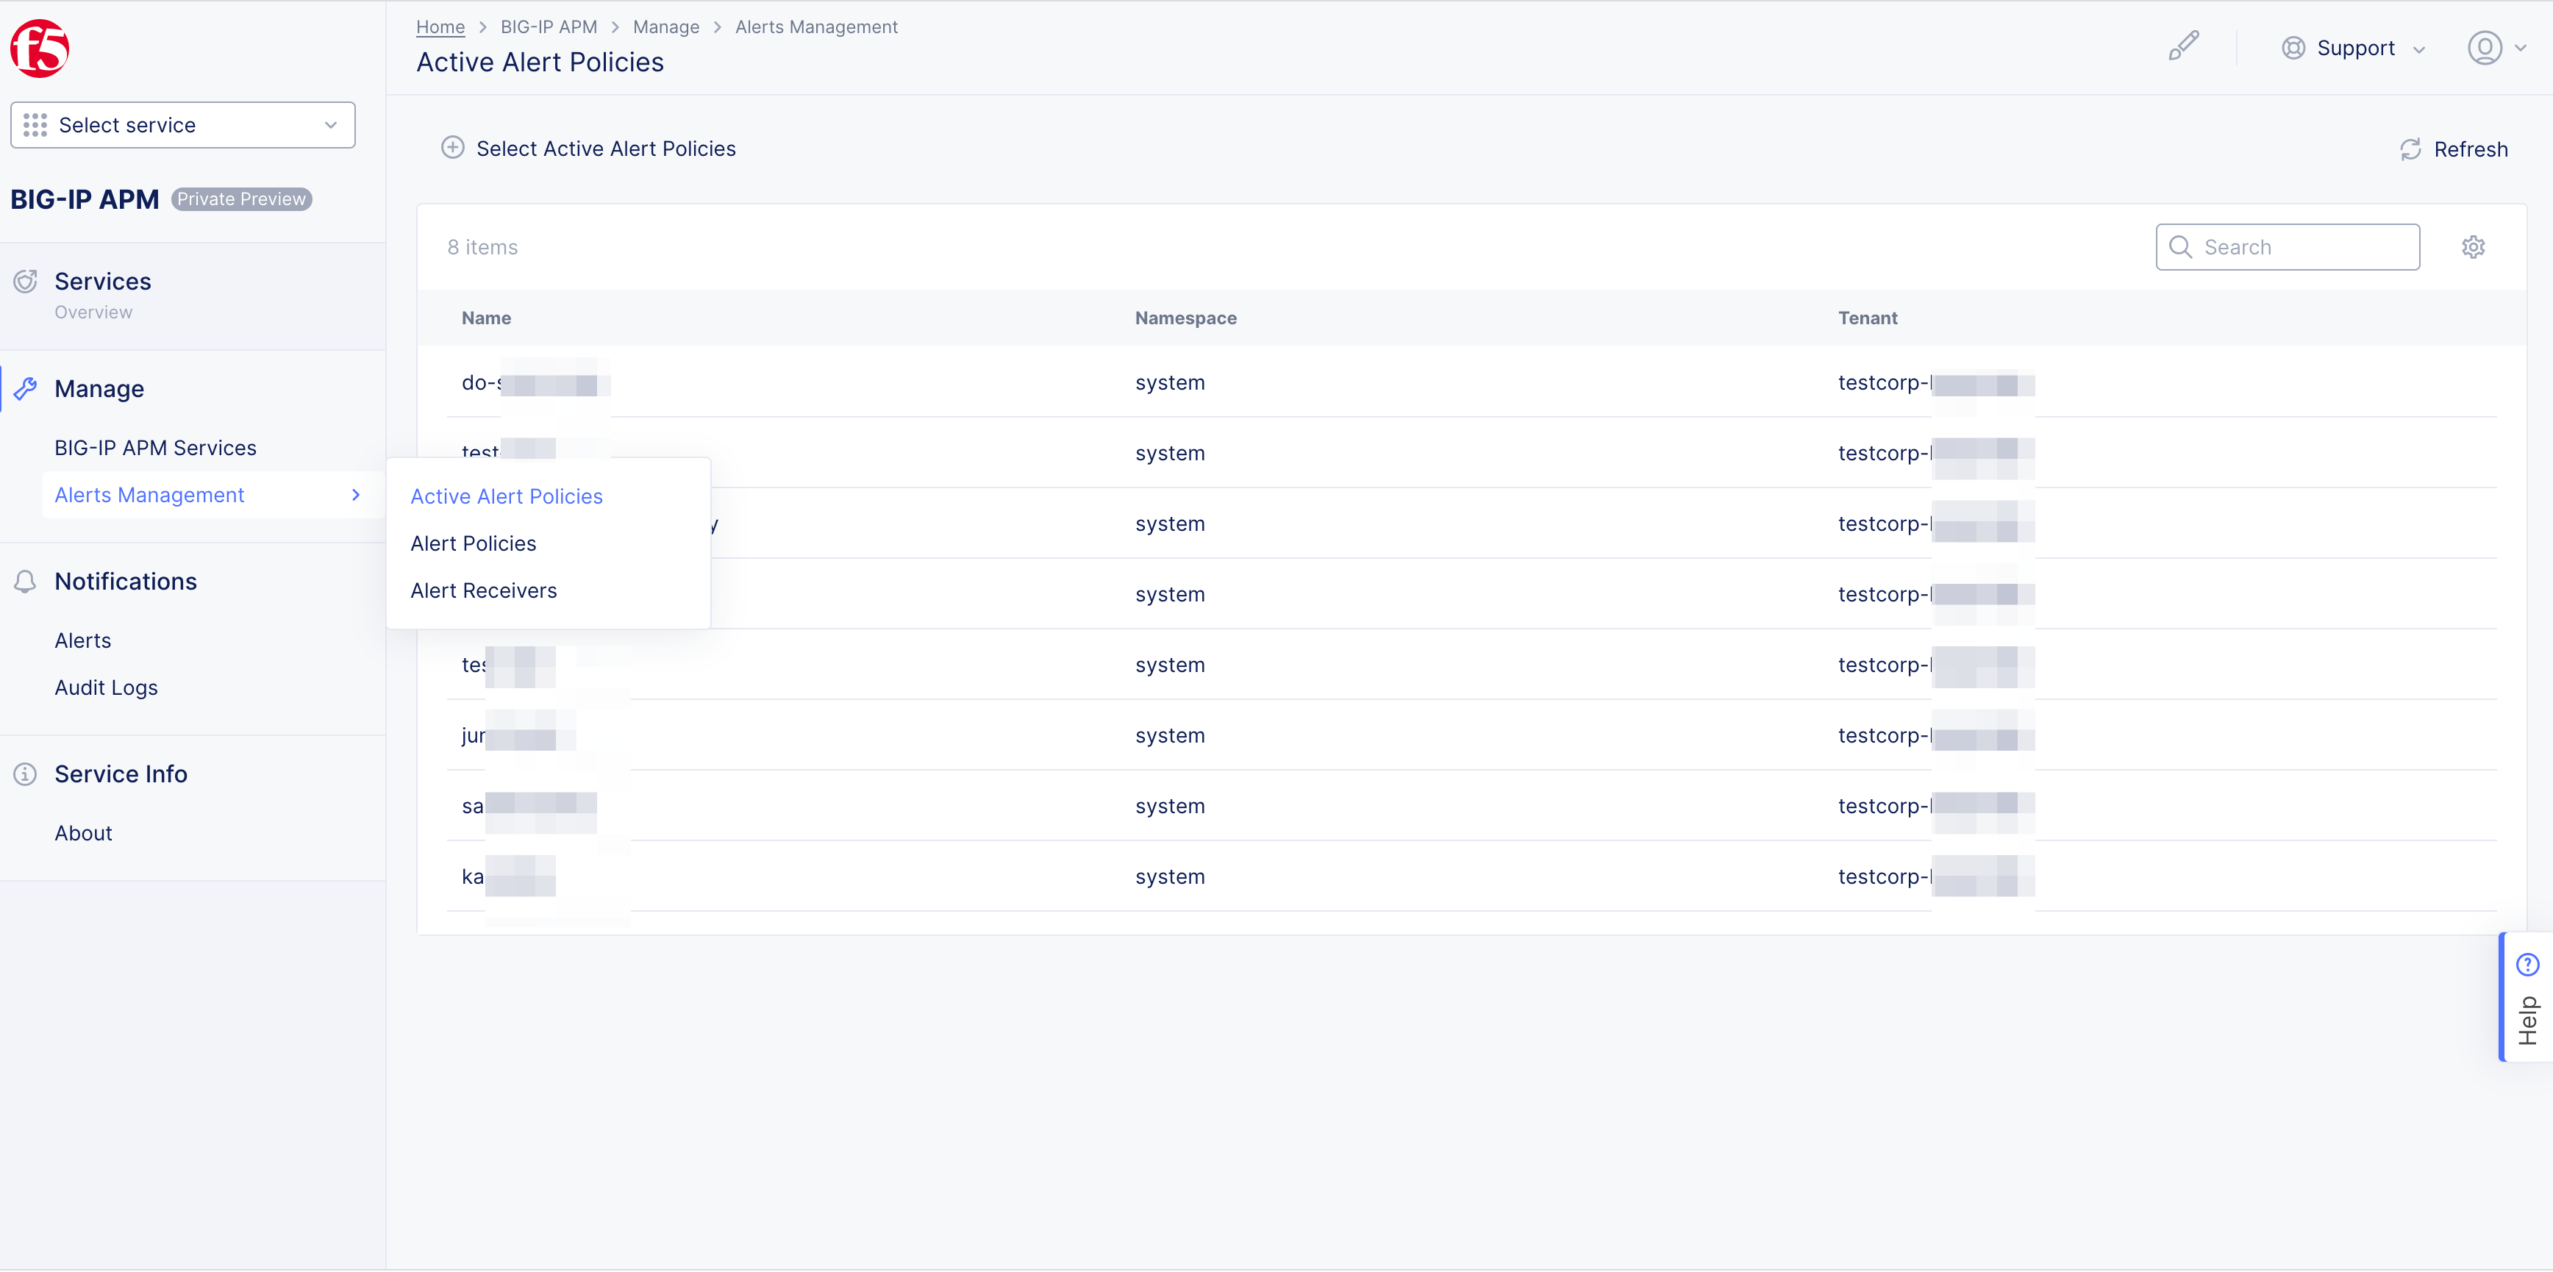This screenshot has height=1272, width=2553.
Task: Open BIG-IP APM Services
Action: coord(154,448)
